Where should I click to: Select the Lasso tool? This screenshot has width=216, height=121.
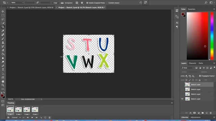(3, 19)
